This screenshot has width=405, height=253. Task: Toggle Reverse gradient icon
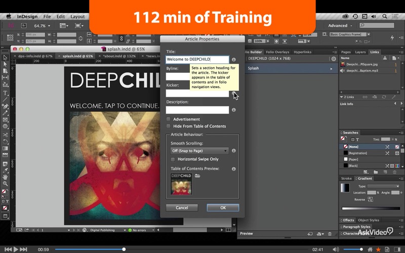click(371, 199)
